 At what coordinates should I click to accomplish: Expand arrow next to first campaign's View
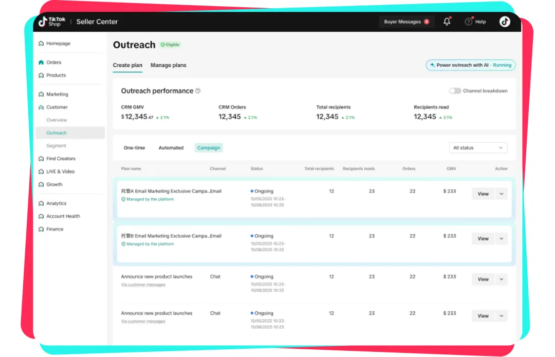coord(501,194)
